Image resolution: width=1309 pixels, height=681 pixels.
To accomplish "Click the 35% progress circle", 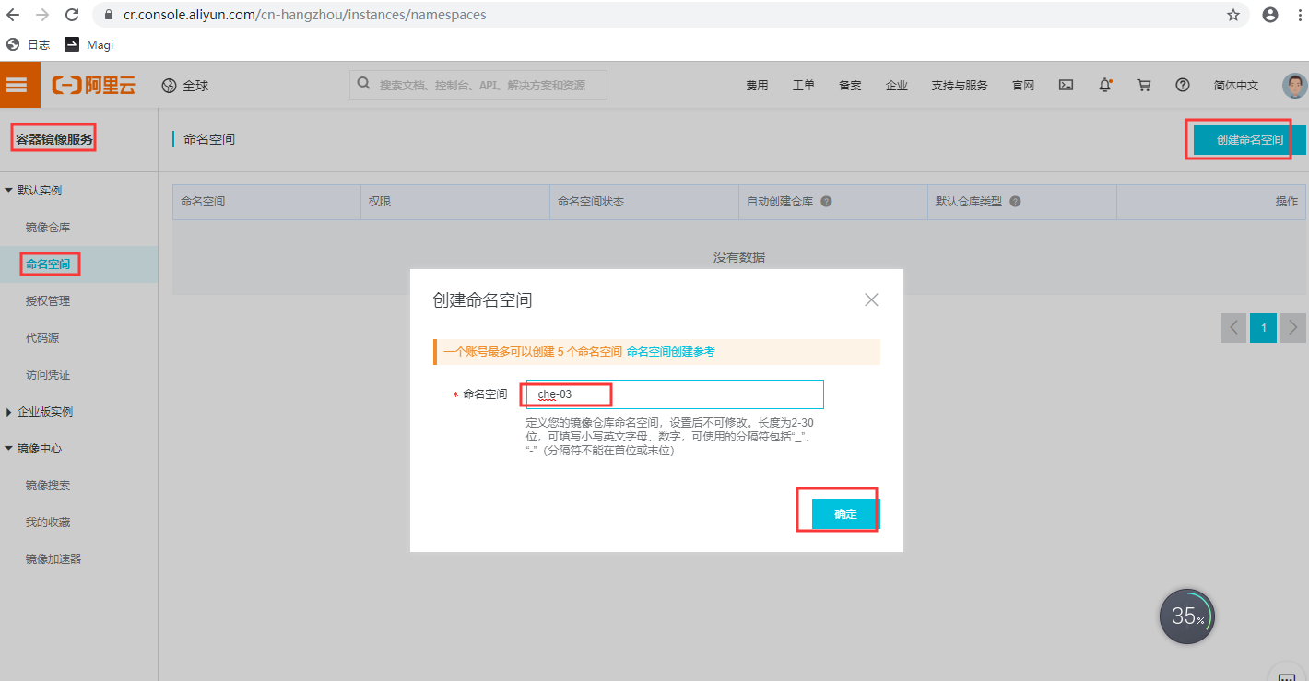I will (1186, 616).
